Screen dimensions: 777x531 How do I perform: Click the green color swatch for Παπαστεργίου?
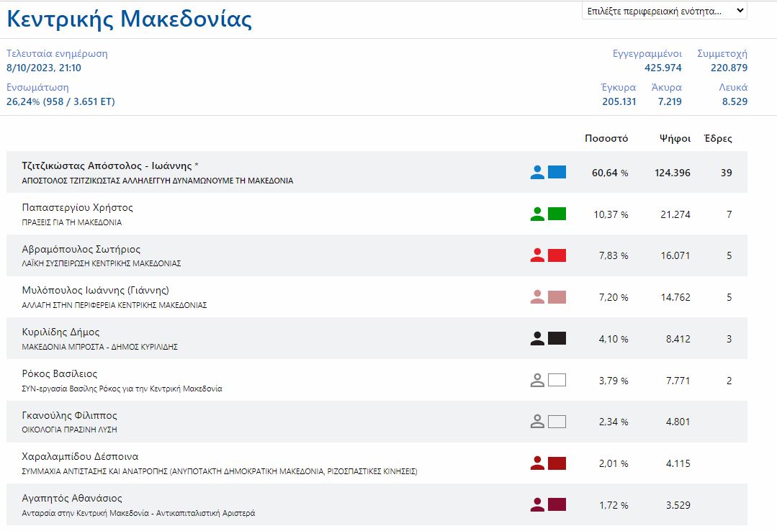point(557,214)
